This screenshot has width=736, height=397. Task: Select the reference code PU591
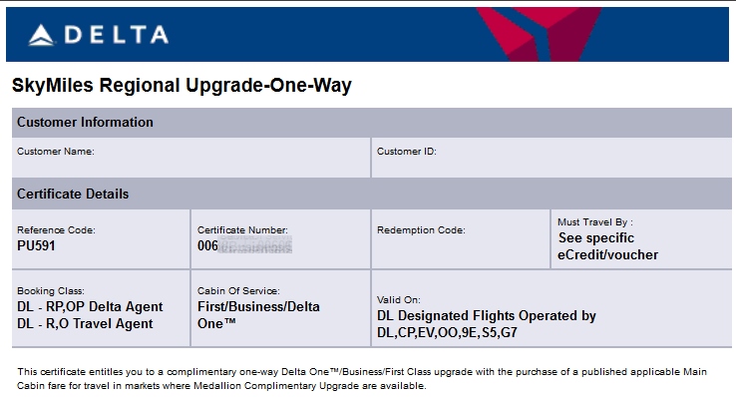pyautogui.click(x=36, y=246)
